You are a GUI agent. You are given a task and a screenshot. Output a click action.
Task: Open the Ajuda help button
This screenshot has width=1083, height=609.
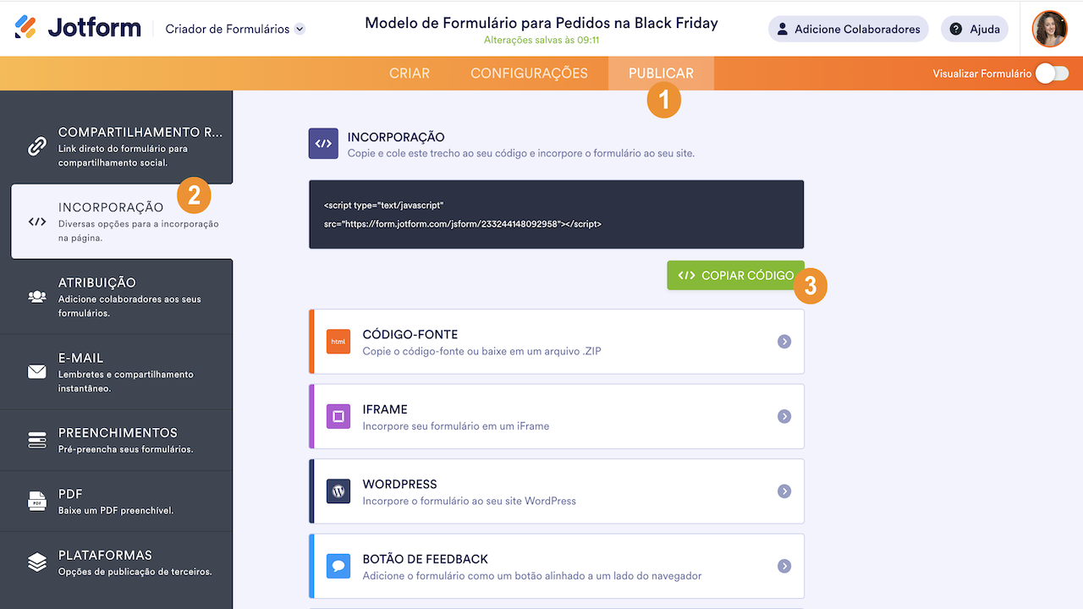(x=975, y=29)
